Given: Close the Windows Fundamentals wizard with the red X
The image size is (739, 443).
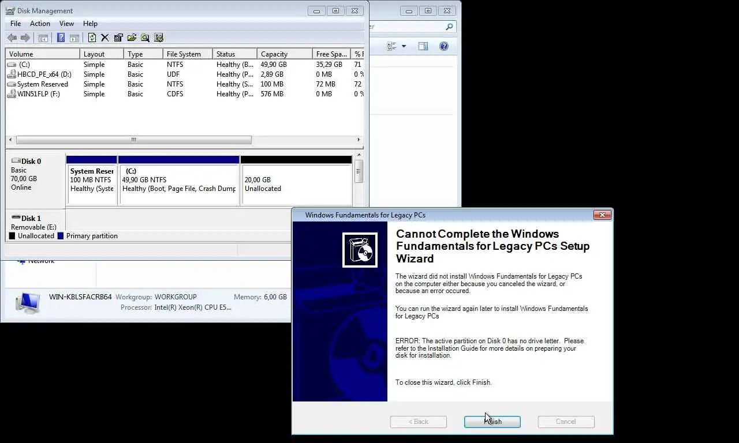Looking at the screenshot, I should 602,215.
